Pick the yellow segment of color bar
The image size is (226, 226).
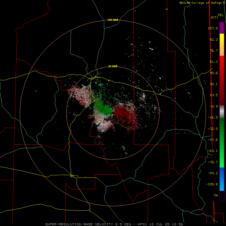point(222,45)
